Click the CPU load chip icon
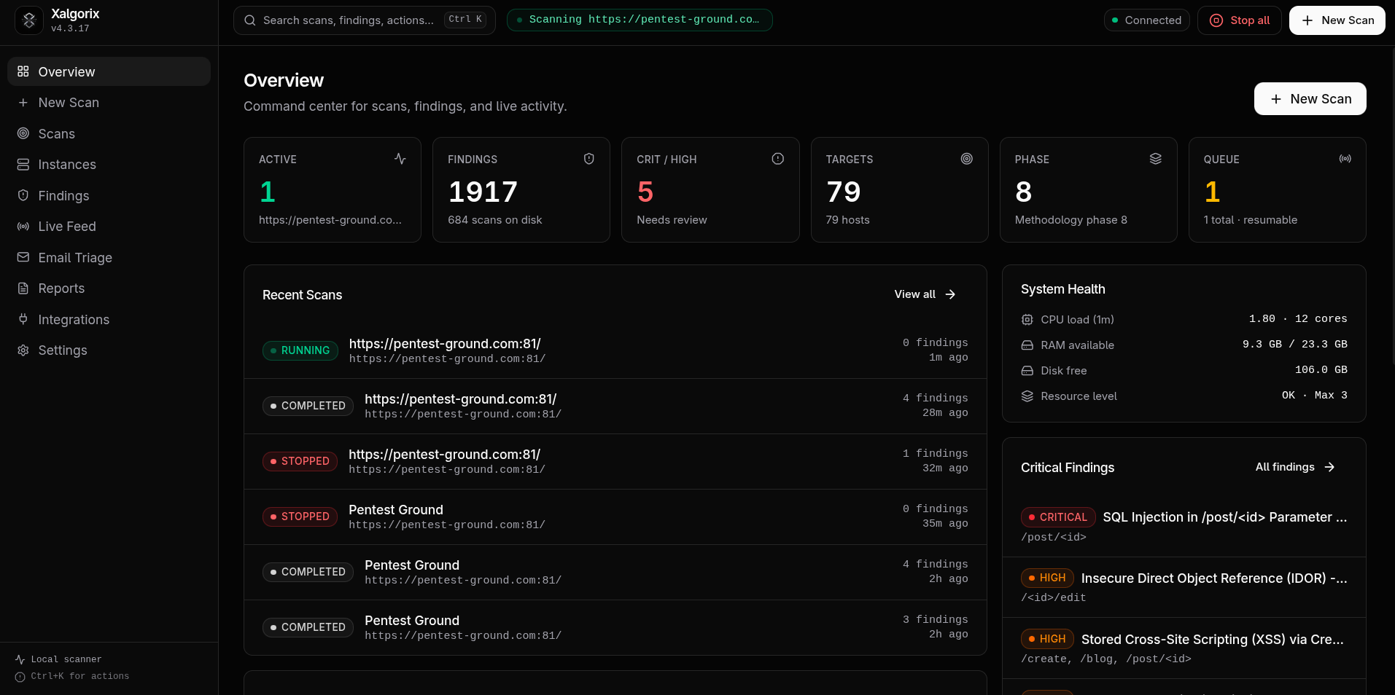 click(1027, 320)
